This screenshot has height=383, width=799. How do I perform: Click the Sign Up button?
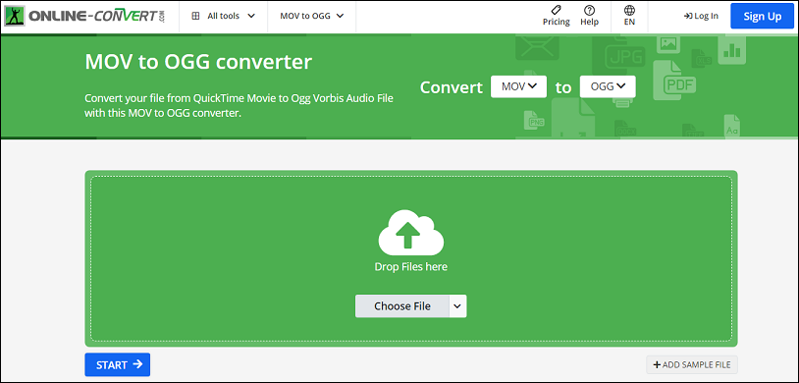[762, 17]
